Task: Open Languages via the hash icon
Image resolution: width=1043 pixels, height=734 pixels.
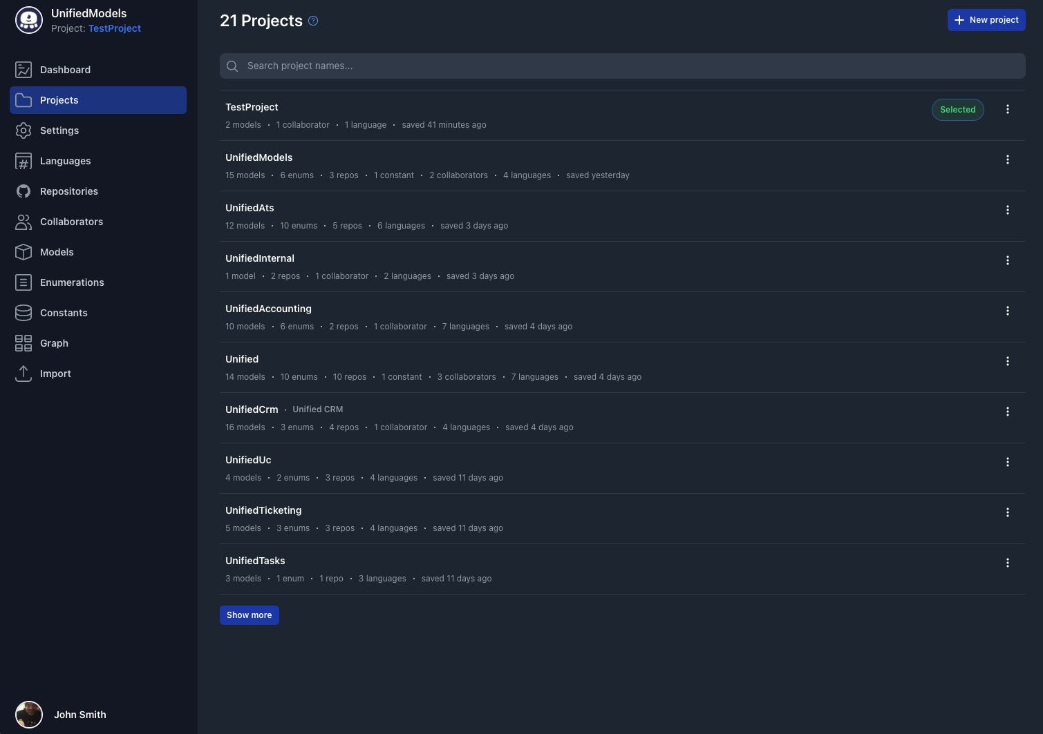Action: click(24, 161)
